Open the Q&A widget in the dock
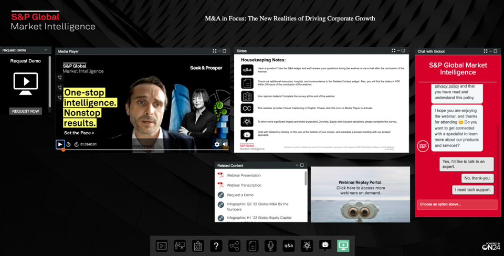Viewport: 504px width, 256px height. pos(289,245)
